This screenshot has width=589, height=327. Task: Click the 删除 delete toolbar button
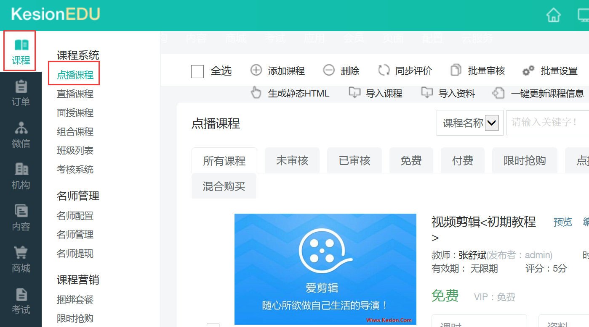coord(341,71)
